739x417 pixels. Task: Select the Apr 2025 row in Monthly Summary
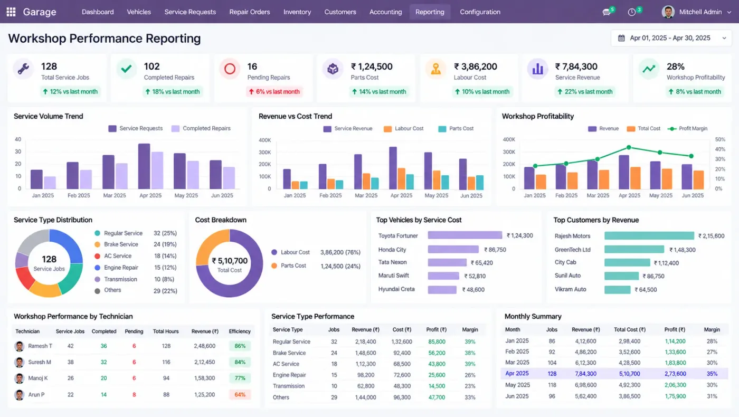614,373
